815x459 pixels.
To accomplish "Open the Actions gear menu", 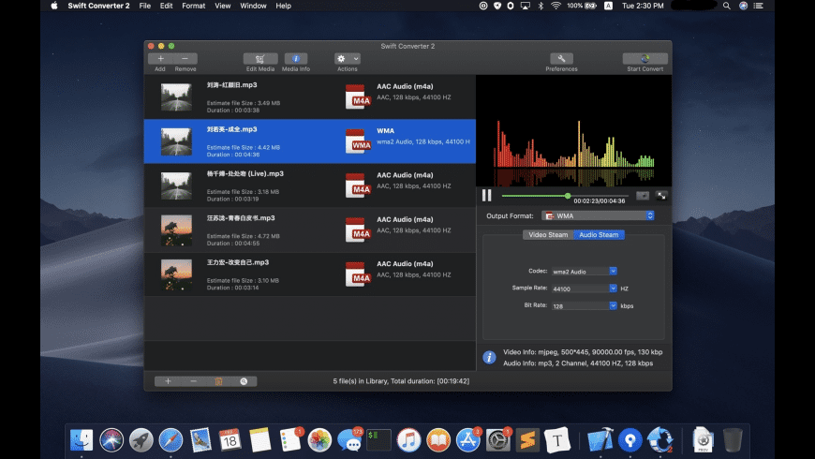I will [x=348, y=59].
